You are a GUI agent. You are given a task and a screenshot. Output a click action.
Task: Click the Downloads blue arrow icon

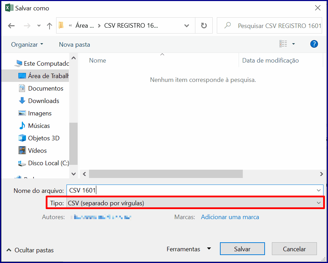[22, 101]
